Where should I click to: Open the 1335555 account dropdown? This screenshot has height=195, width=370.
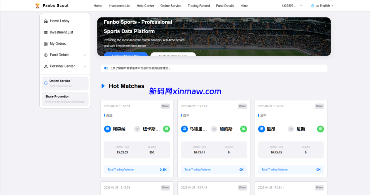pyautogui.click(x=292, y=6)
